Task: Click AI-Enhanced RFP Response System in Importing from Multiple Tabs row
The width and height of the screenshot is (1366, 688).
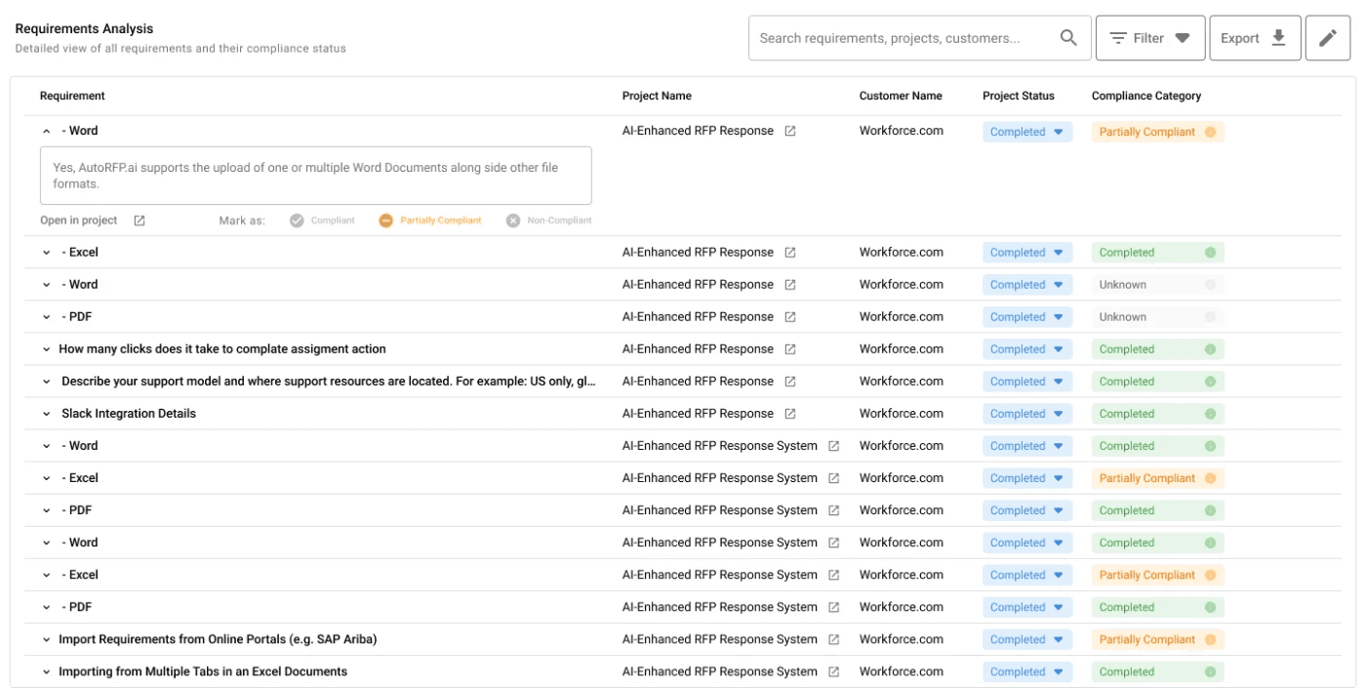Action: coord(720,671)
